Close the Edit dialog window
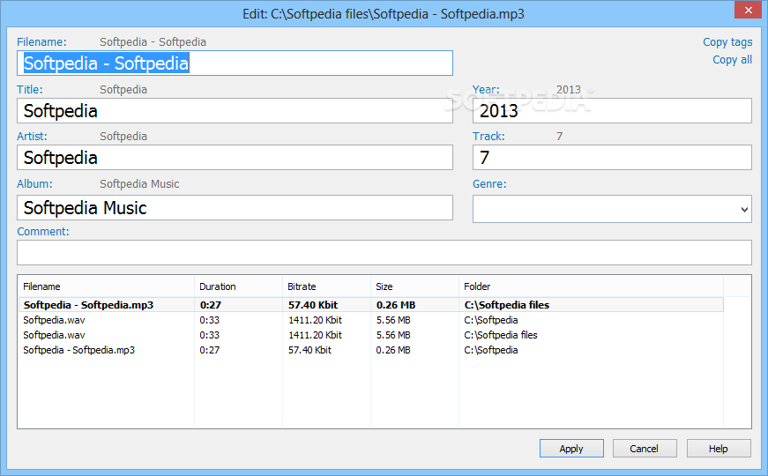Screen dimensions: 768x476 click(748, 10)
